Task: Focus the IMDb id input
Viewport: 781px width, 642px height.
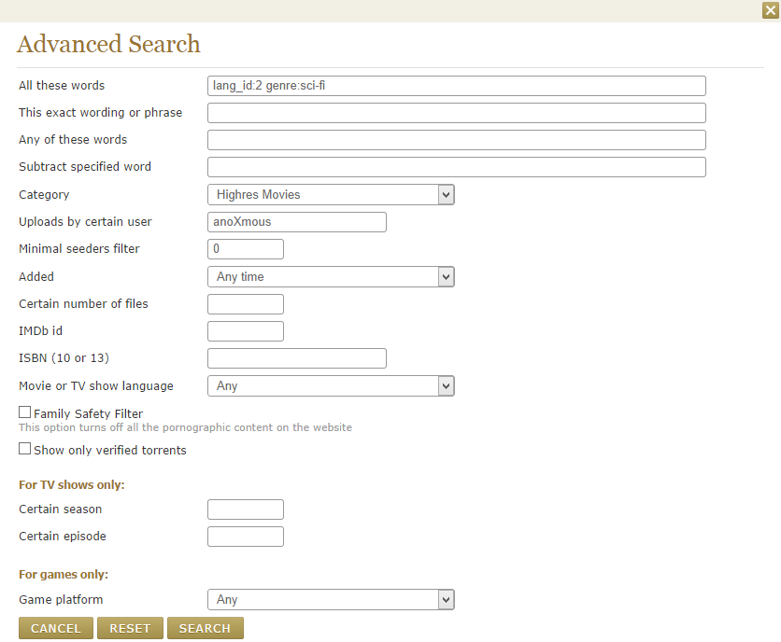Action: [245, 331]
